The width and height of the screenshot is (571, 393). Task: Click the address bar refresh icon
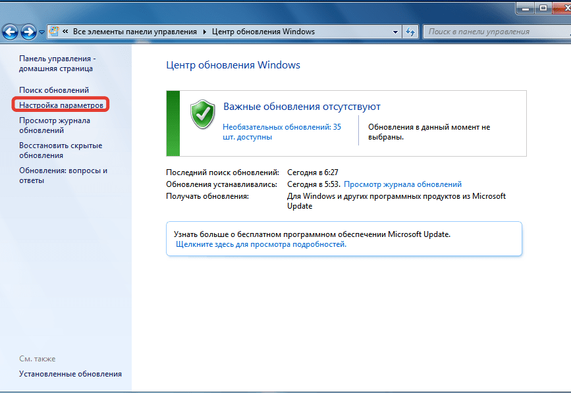pyautogui.click(x=410, y=32)
